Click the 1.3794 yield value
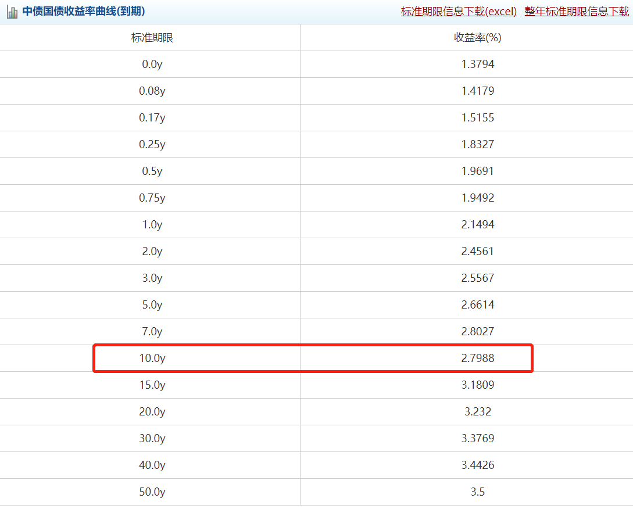The height and width of the screenshot is (509, 633). 477,64
